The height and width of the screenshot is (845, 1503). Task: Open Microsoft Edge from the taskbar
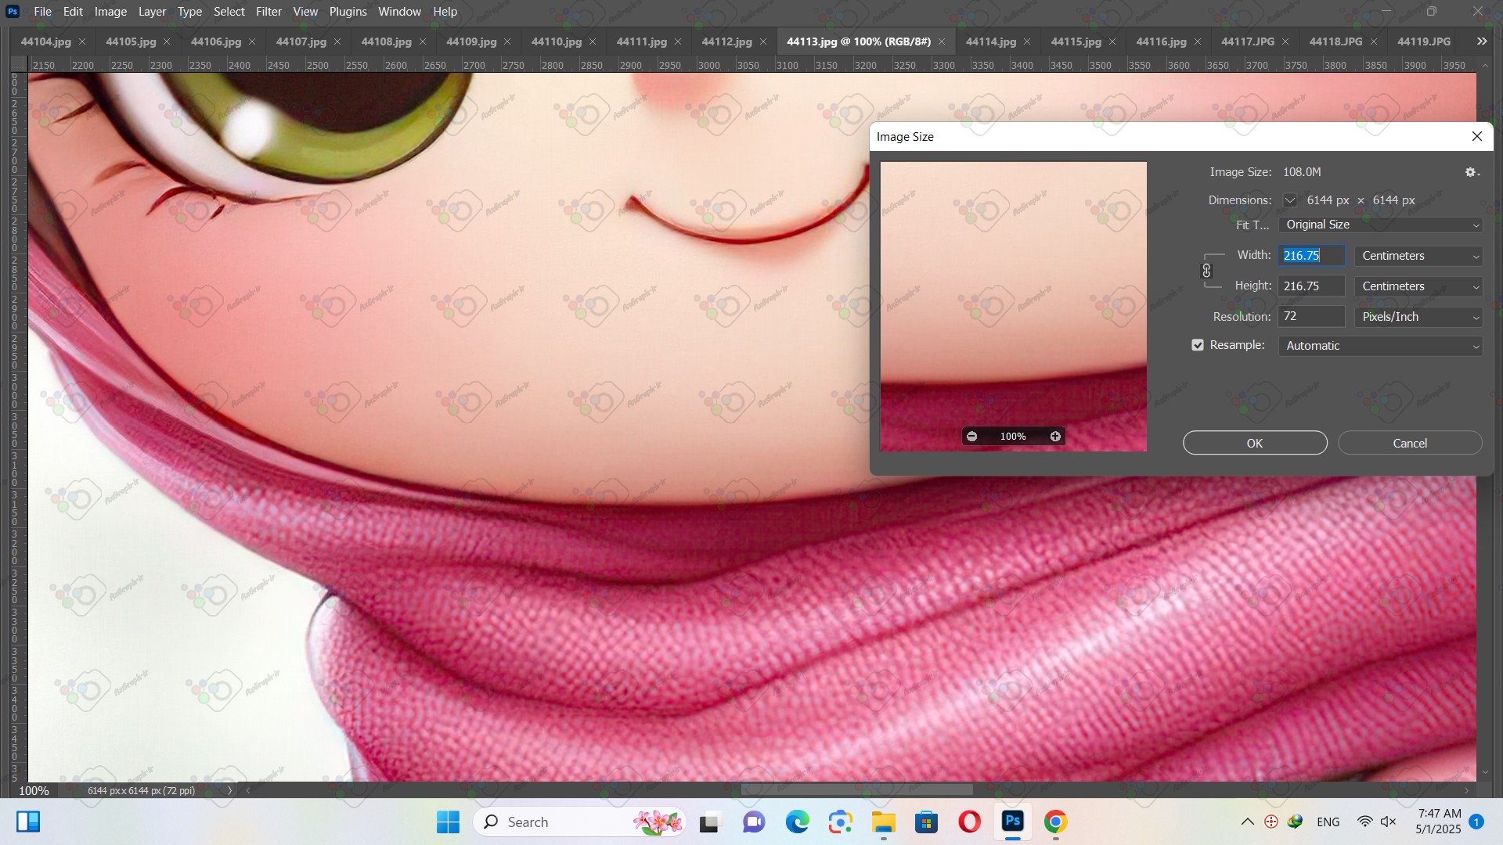pos(798,822)
